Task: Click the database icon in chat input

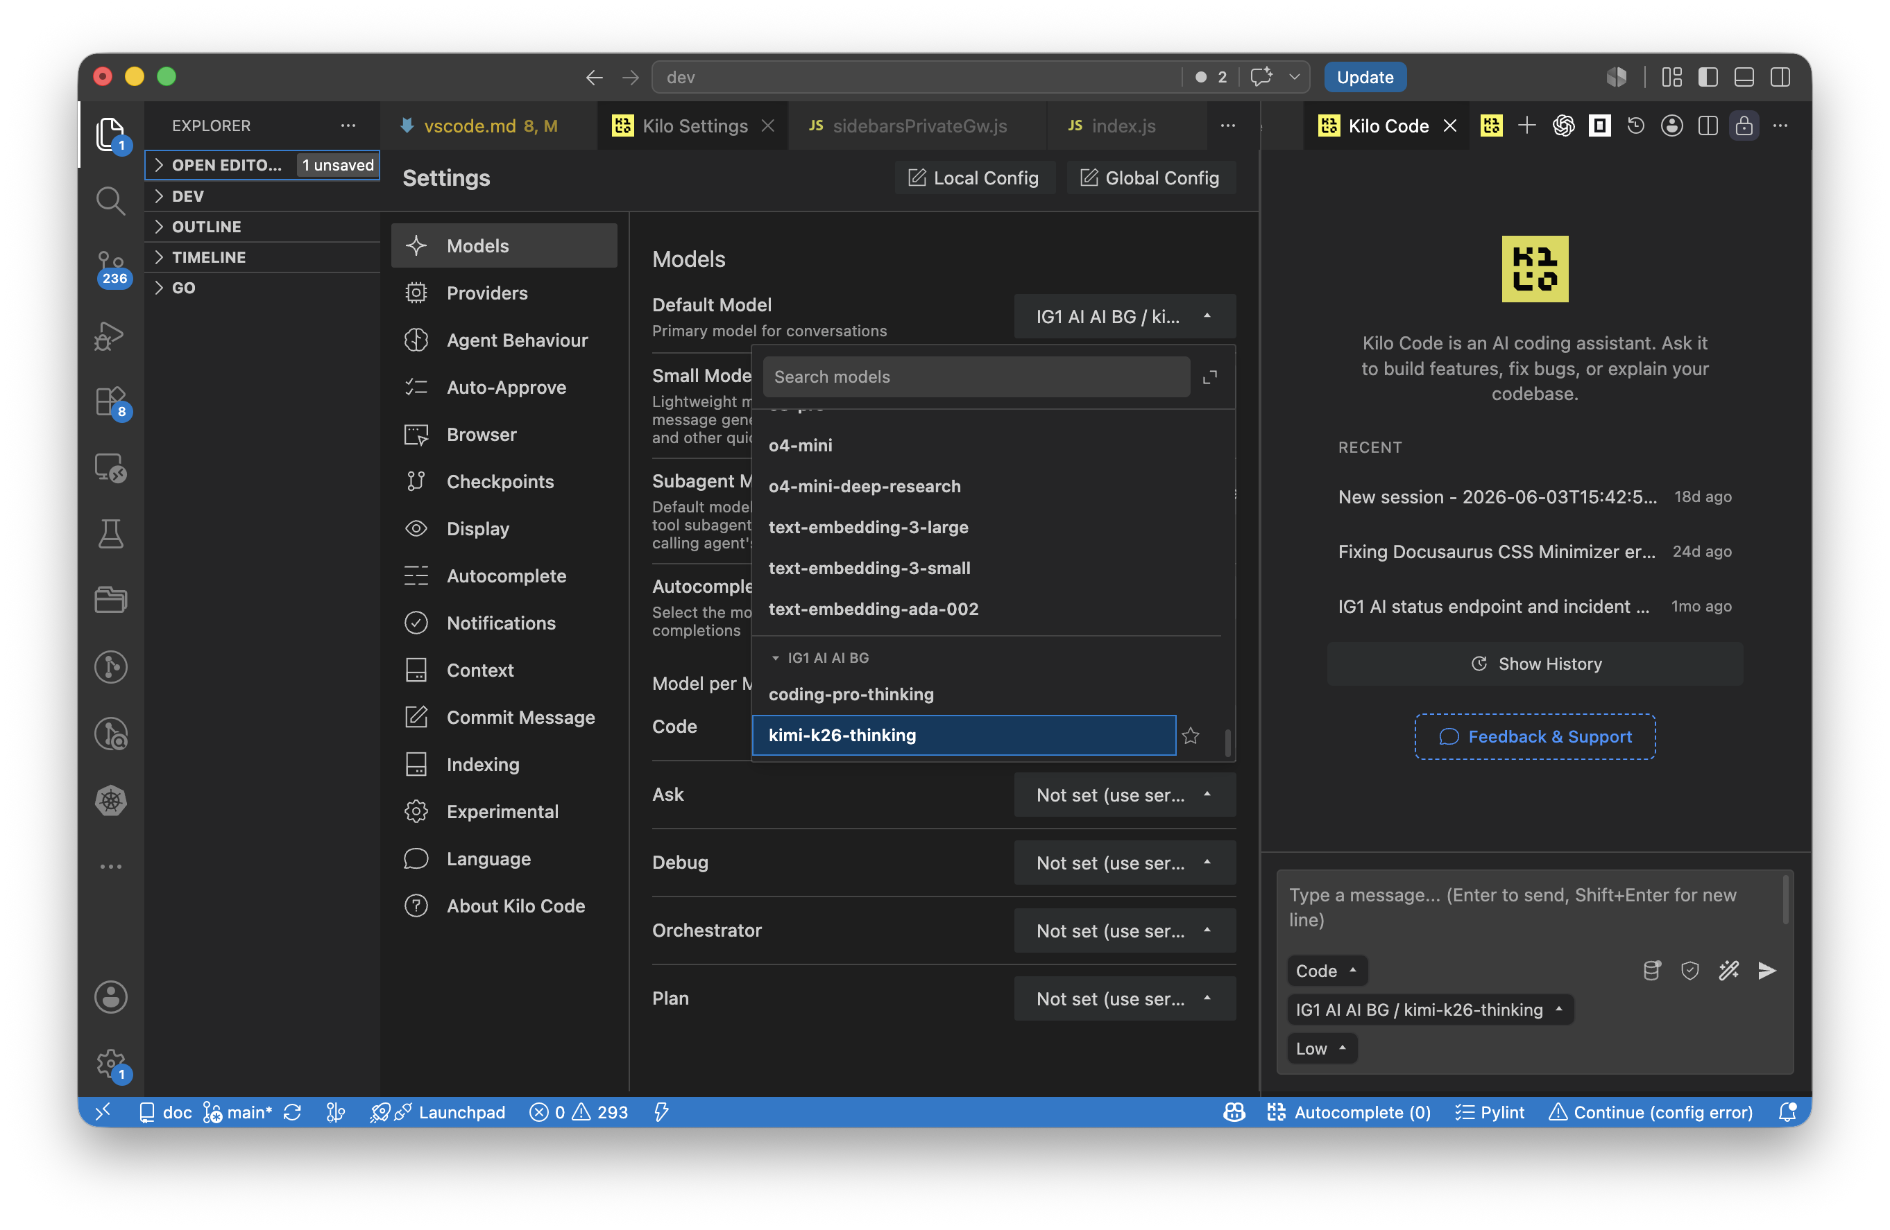Action: tap(1652, 971)
